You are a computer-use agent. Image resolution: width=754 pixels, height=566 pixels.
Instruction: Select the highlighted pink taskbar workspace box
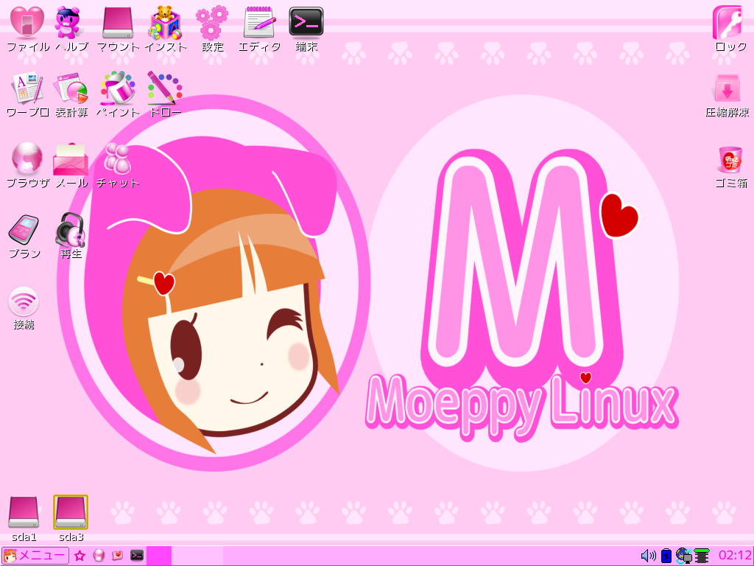[159, 556]
